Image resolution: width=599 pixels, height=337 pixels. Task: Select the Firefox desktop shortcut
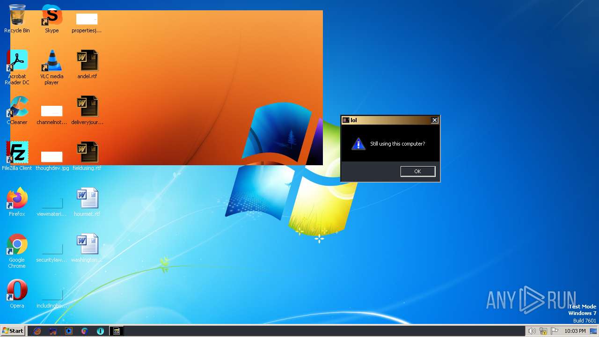(17, 202)
